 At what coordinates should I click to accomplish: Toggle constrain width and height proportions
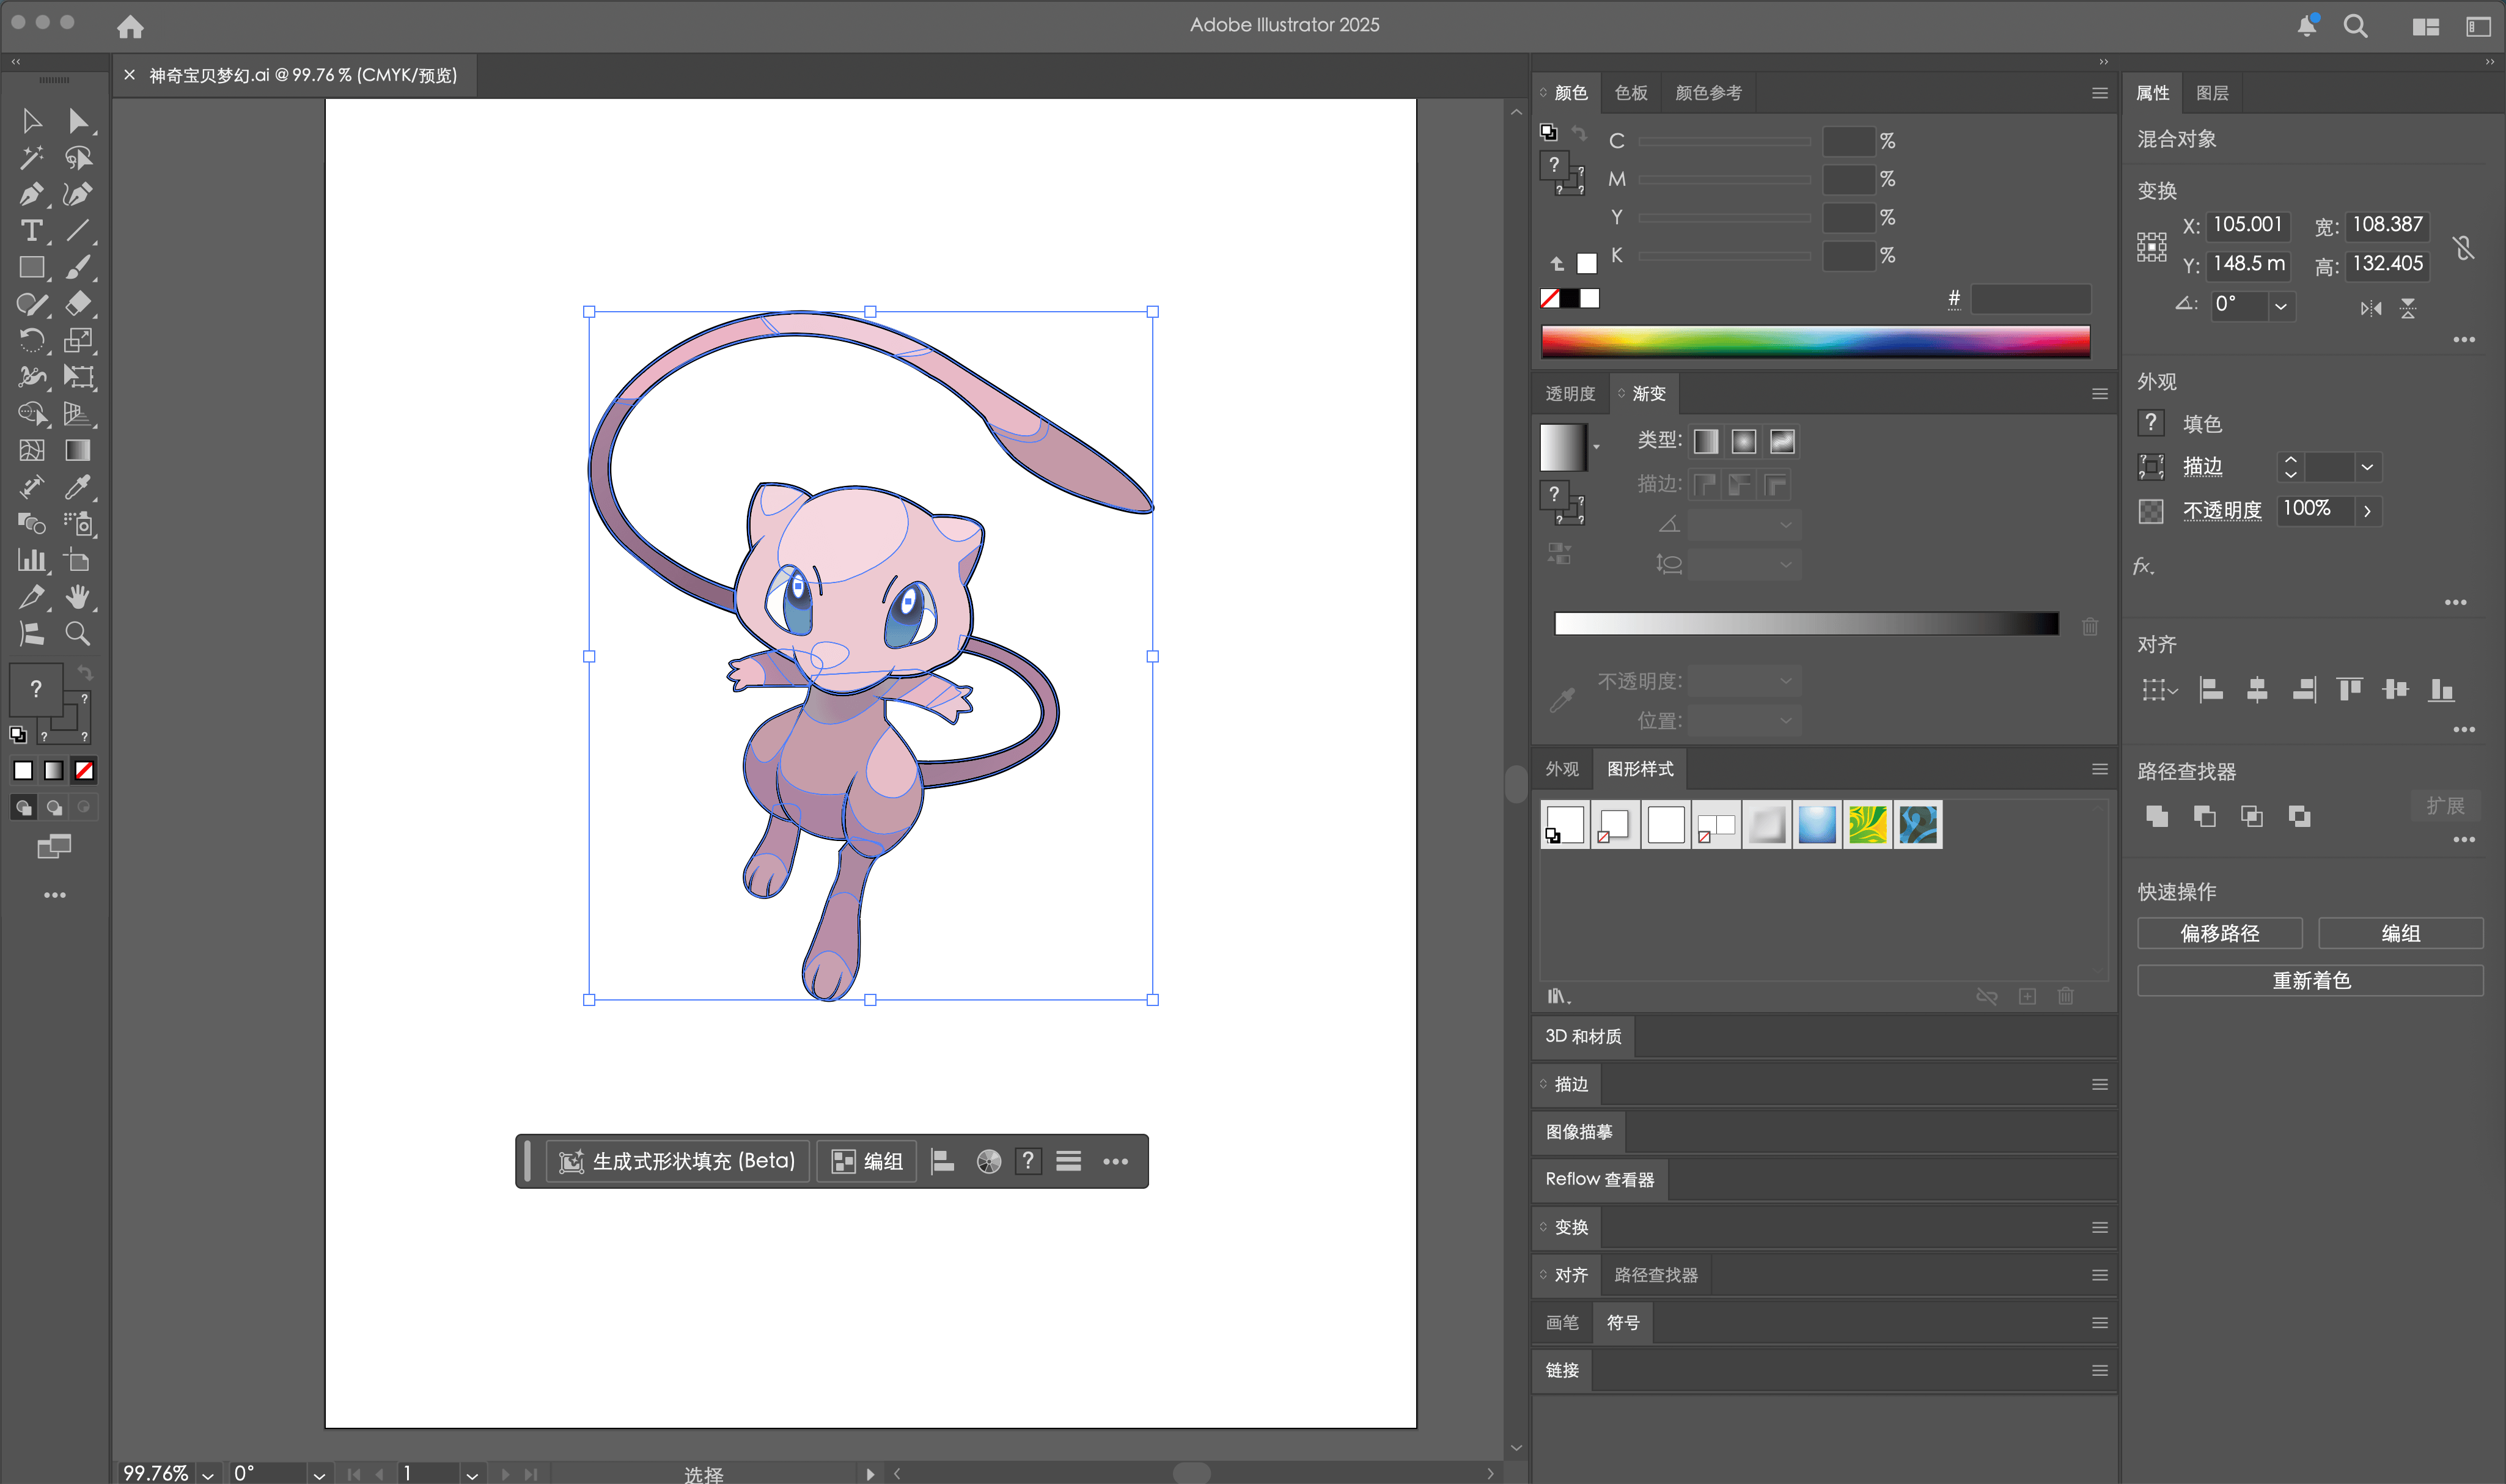pos(2464,247)
